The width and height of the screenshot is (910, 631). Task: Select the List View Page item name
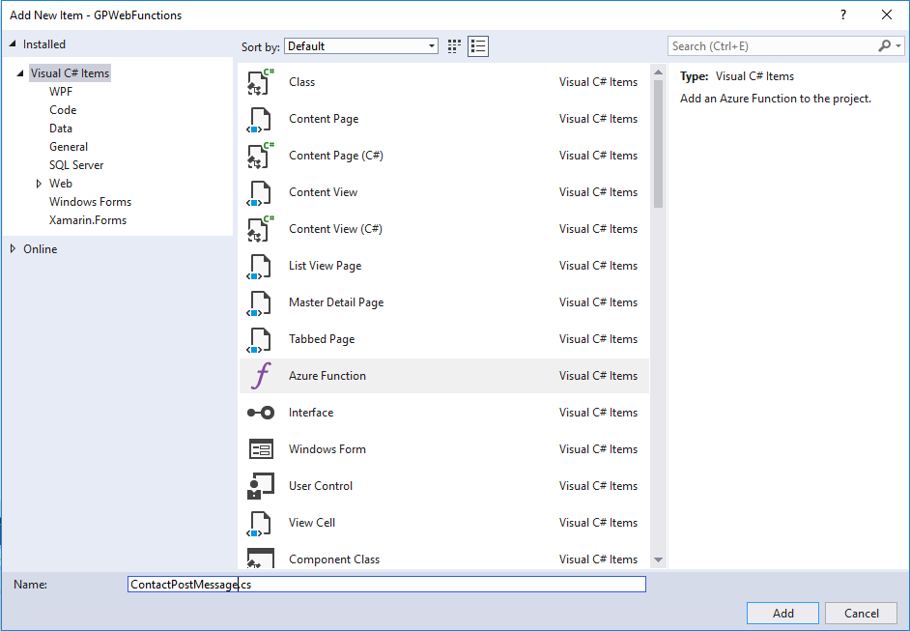(325, 266)
